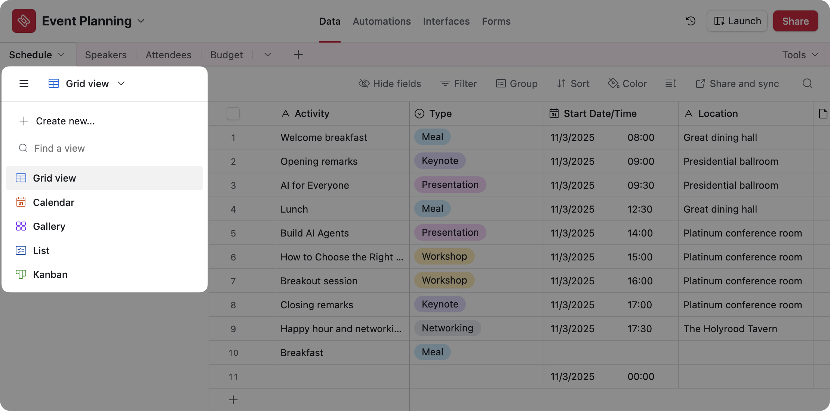
Task: Select the Kanban view
Action: [50, 275]
